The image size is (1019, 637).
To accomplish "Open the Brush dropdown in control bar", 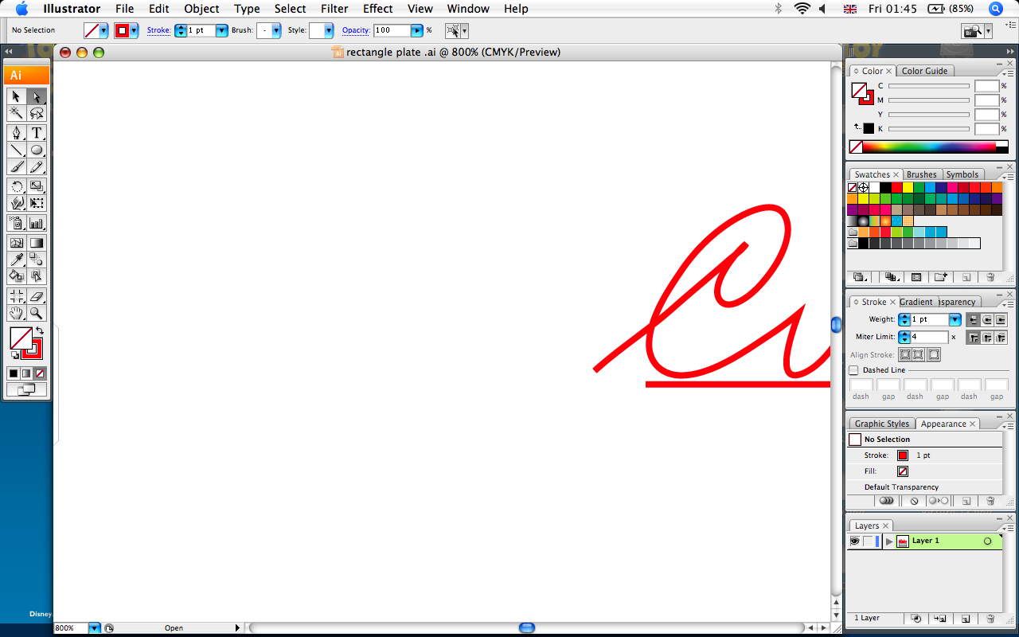I will tap(276, 30).
